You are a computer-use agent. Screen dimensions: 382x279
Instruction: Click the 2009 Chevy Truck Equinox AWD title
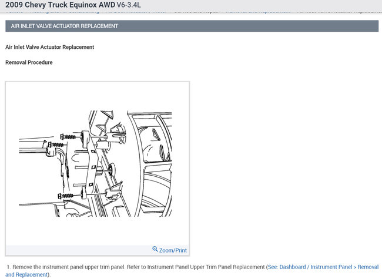(x=60, y=5)
